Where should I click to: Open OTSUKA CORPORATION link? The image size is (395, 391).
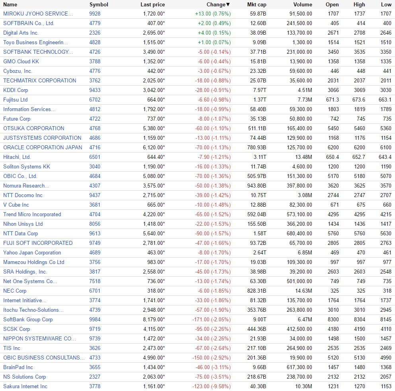34,129
